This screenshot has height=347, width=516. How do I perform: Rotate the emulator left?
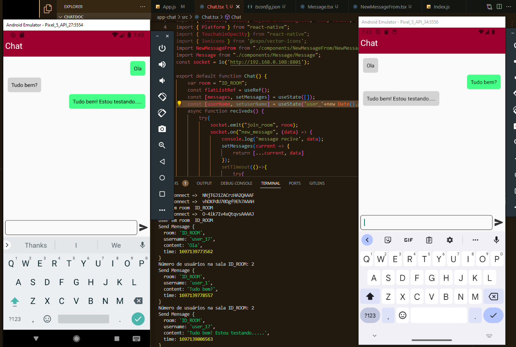[x=162, y=97]
